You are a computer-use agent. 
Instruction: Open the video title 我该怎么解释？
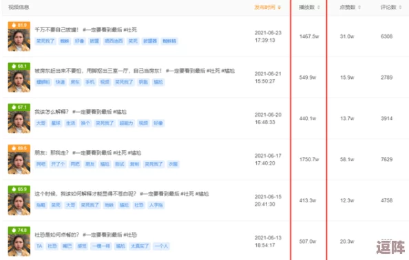pyautogui.click(x=81, y=112)
